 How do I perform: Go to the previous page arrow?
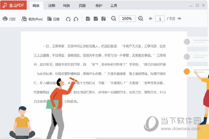tap(150, 19)
